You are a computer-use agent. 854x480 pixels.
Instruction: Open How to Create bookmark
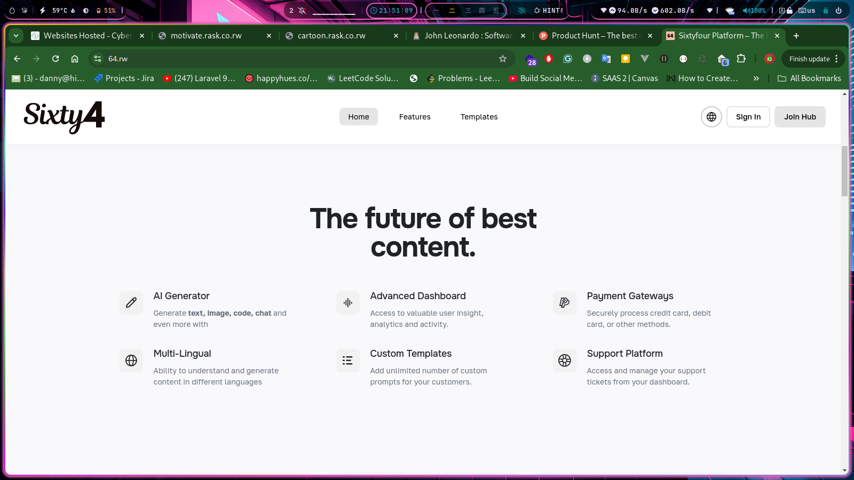pyautogui.click(x=702, y=78)
